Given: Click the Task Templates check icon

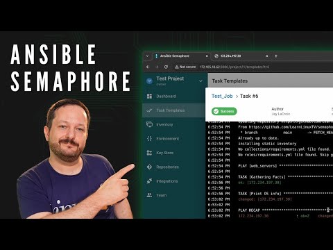Looking at the screenshot, I should point(149,110).
